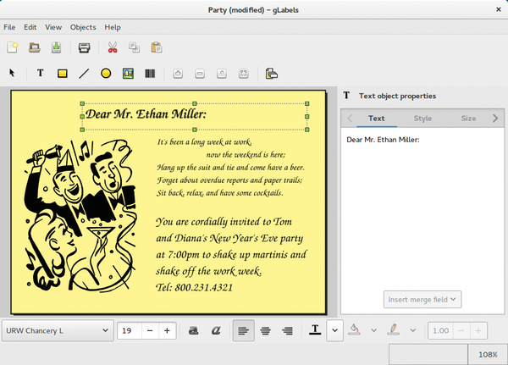Increase line width with plus button
508x365 pixels.
click(x=478, y=330)
